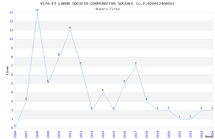Click the 2019 x-axis year label
The width and height of the screenshot is (215, 139).
click(158, 134)
